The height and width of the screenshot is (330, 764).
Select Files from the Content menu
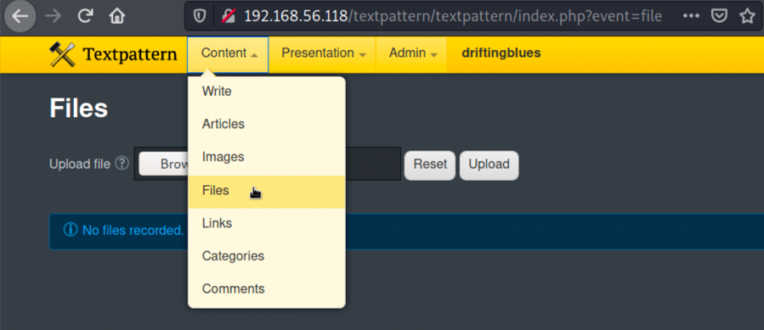(x=267, y=192)
